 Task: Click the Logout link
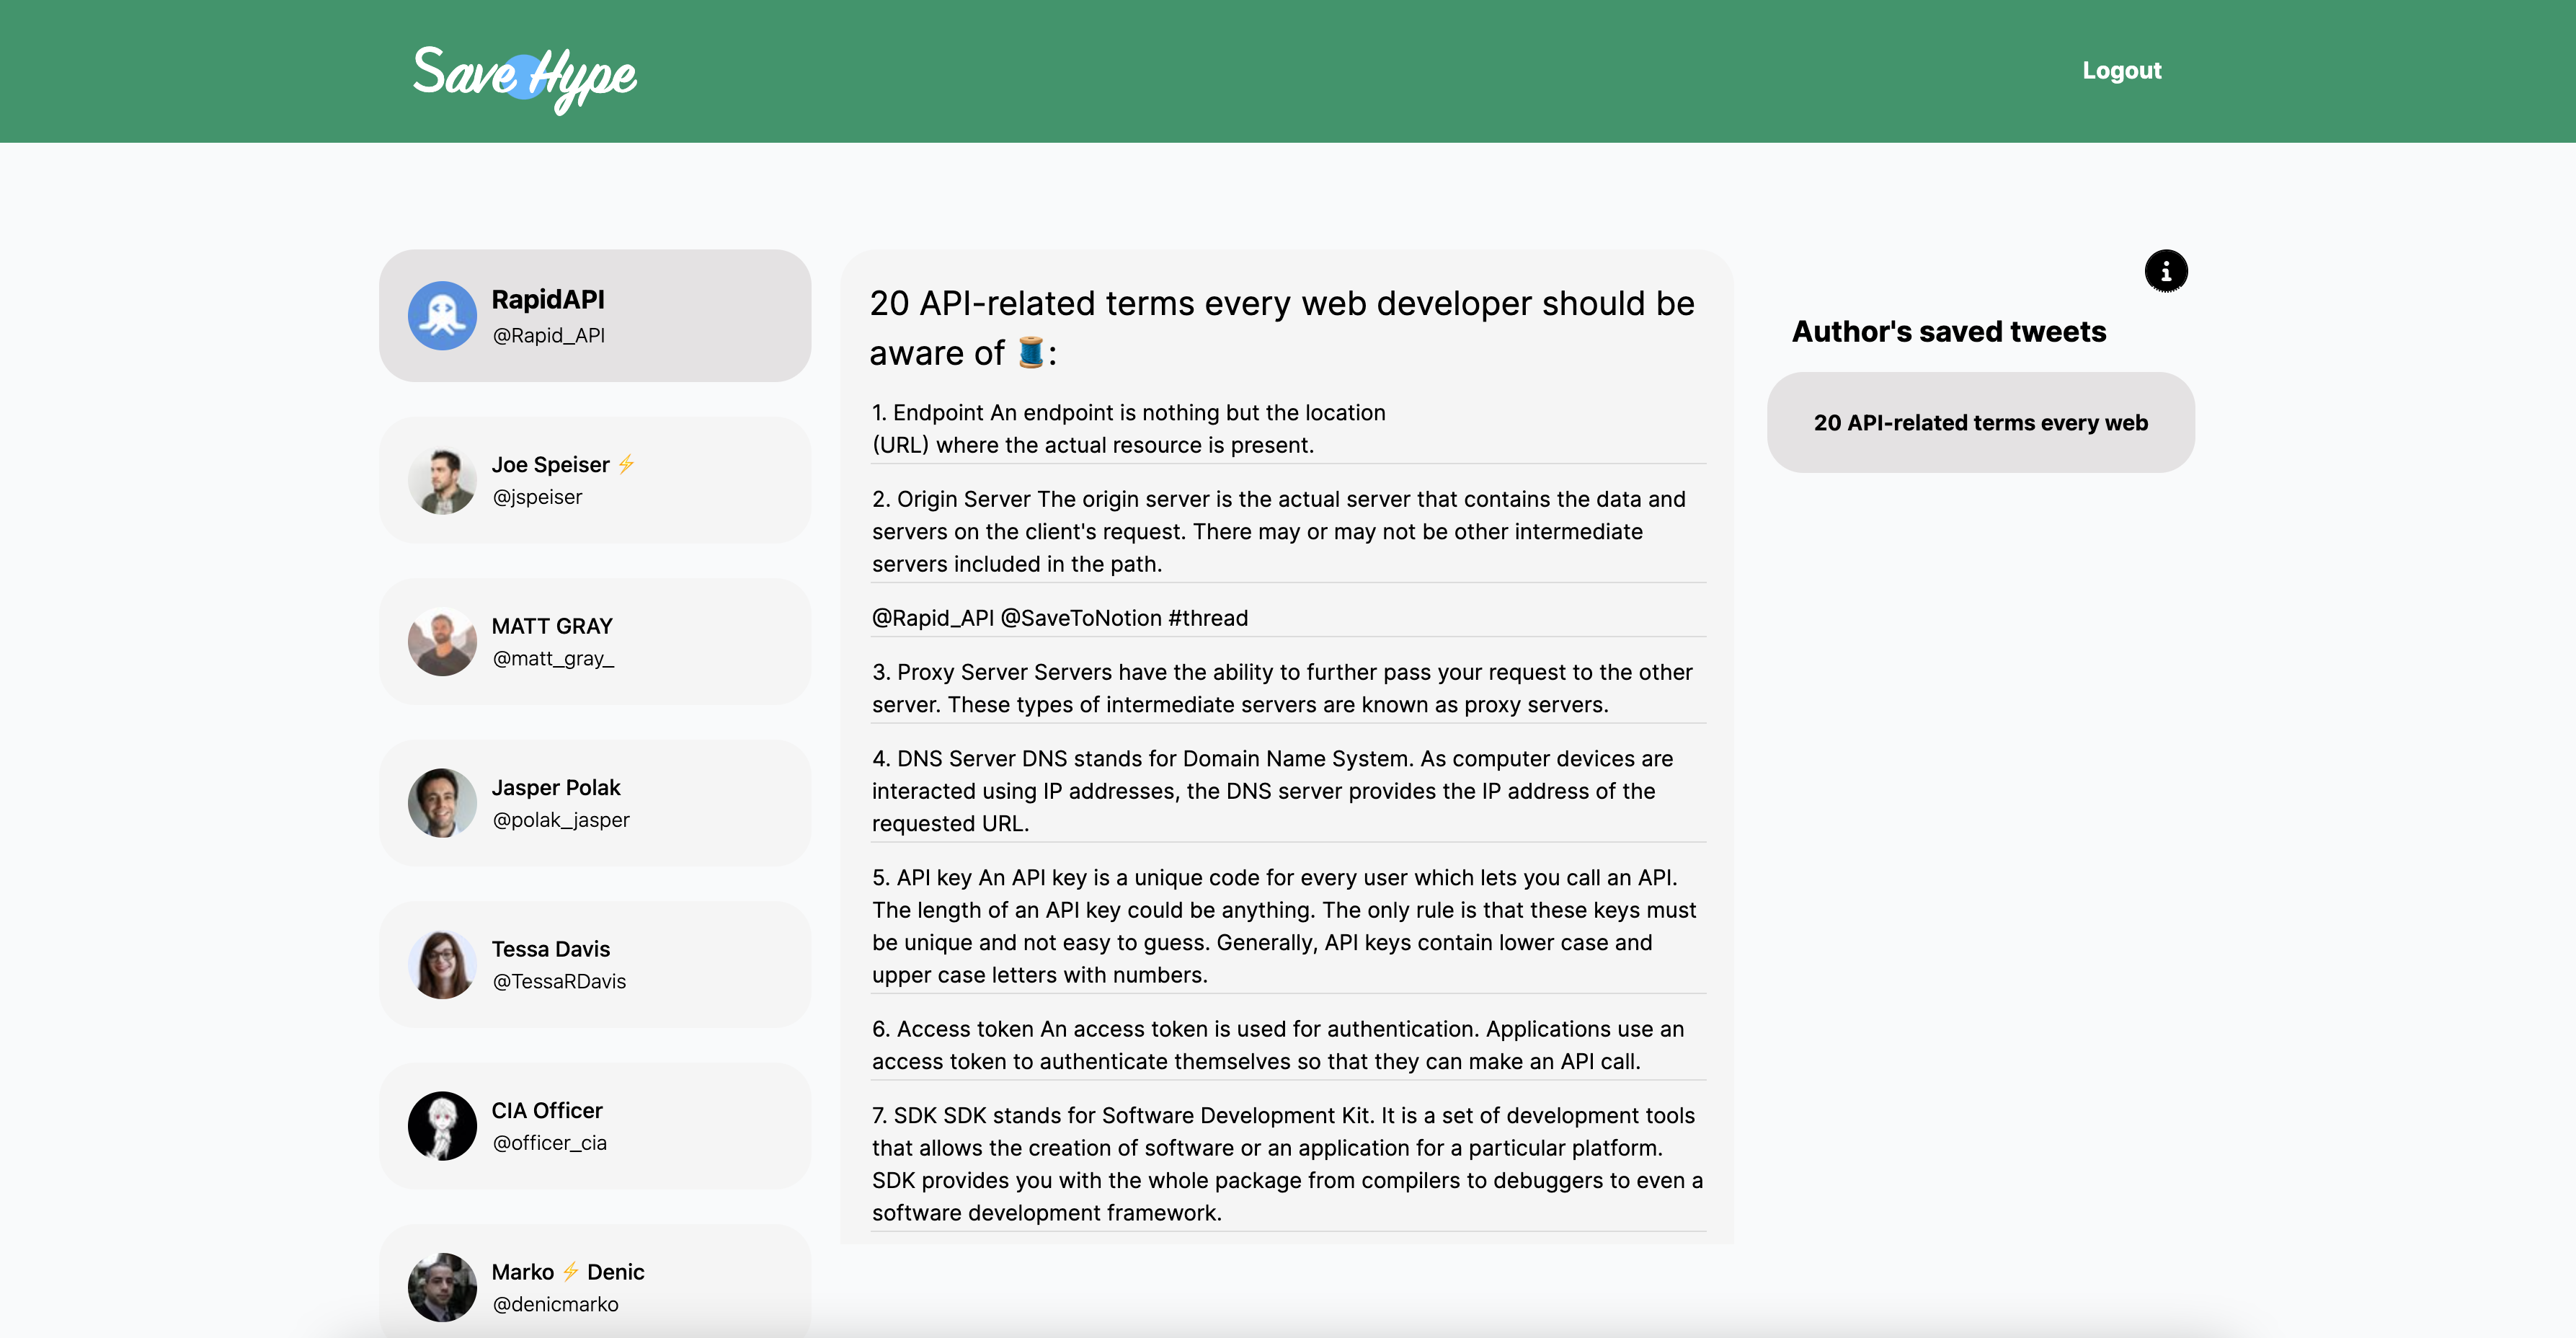point(2121,71)
